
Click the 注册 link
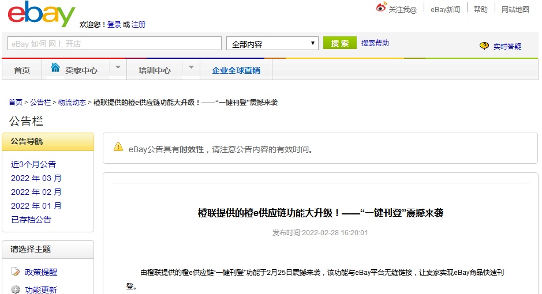(139, 24)
